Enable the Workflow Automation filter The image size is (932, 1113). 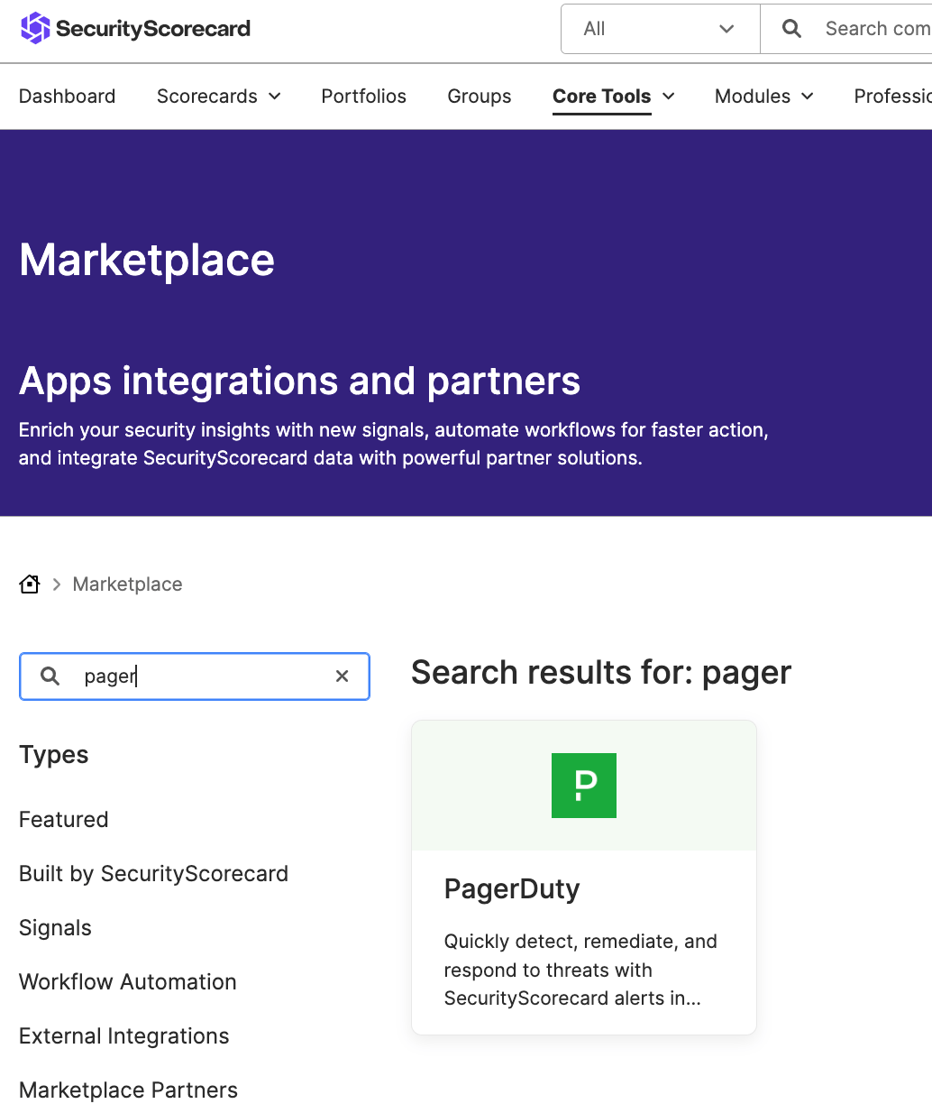[127, 981]
